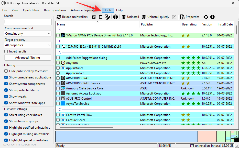Open the Target property dropdown
Image resolution: width=239 pixels, height=148 pixels.
[28, 45]
